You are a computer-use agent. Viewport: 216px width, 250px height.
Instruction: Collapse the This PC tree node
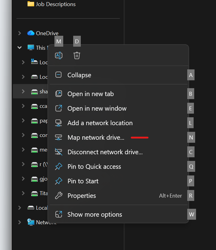point(20,48)
